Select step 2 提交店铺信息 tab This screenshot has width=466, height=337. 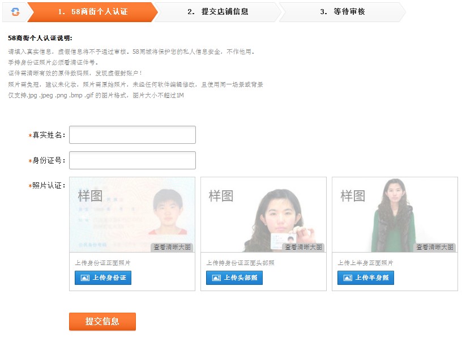point(217,11)
